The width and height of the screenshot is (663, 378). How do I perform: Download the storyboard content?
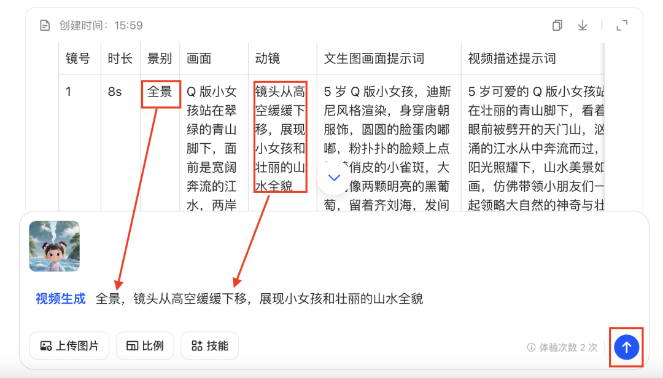click(x=582, y=25)
